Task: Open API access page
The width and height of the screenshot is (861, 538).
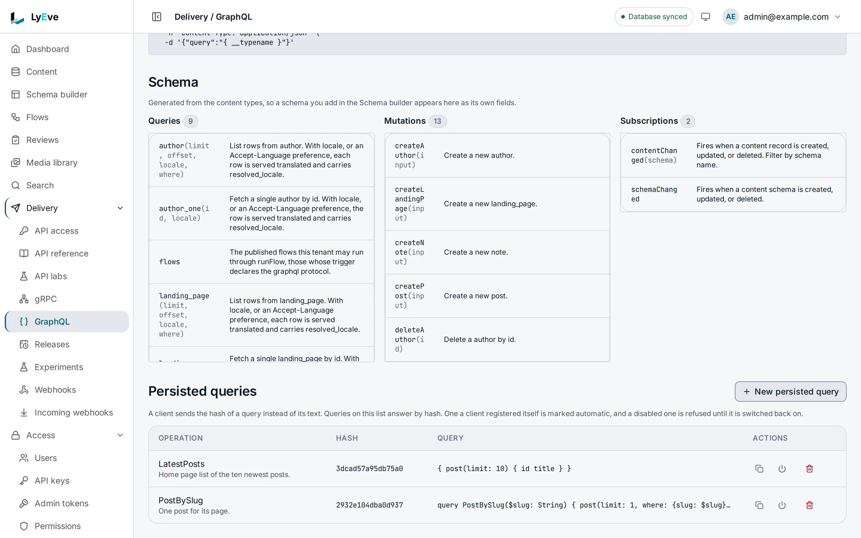Action: 67,231
